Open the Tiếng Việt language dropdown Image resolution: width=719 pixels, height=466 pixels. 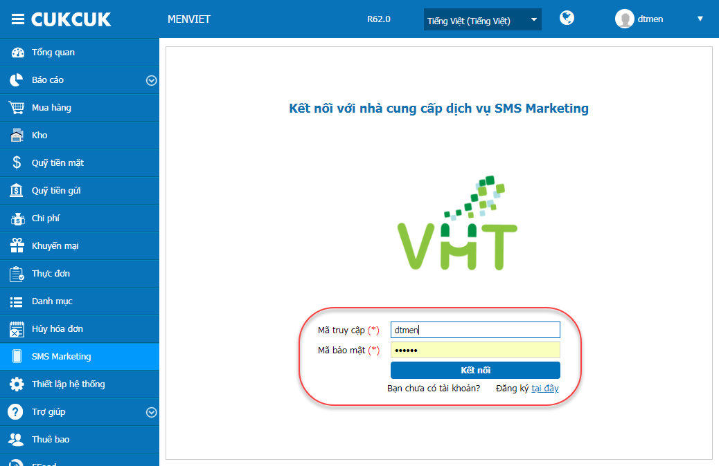click(x=482, y=19)
